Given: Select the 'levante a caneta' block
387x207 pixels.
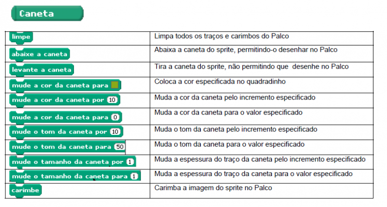Looking at the screenshot, I should pyautogui.click(x=42, y=70).
